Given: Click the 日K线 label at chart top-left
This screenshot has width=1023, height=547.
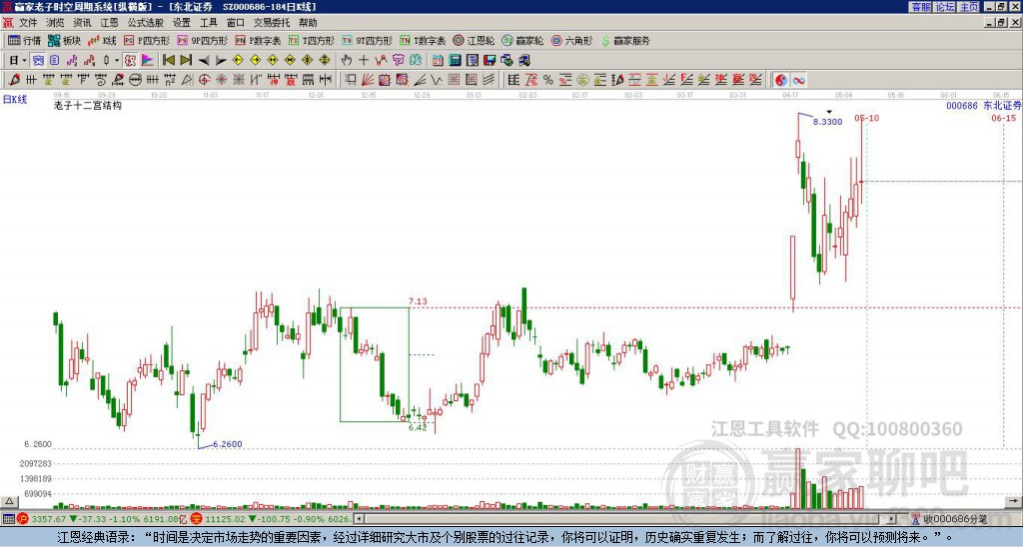Looking at the screenshot, I should [x=15, y=100].
